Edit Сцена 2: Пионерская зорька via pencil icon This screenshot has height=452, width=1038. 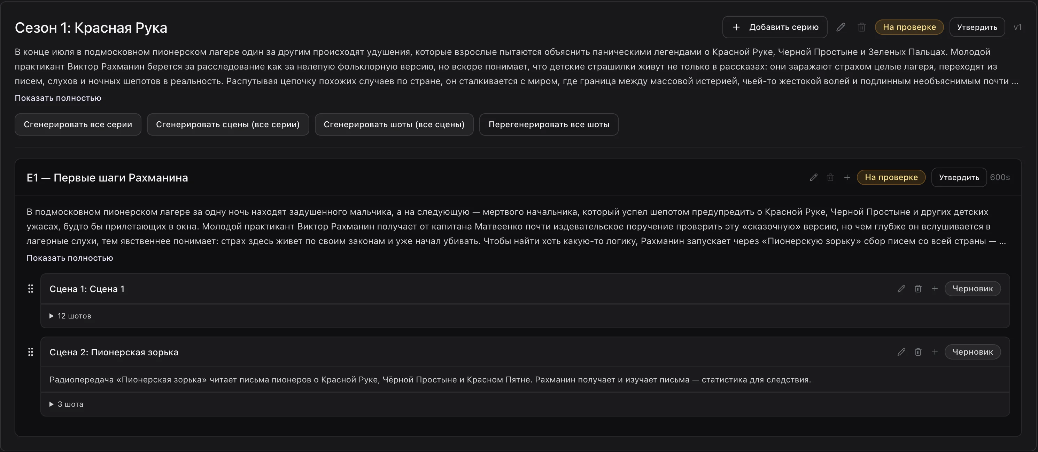coord(901,352)
